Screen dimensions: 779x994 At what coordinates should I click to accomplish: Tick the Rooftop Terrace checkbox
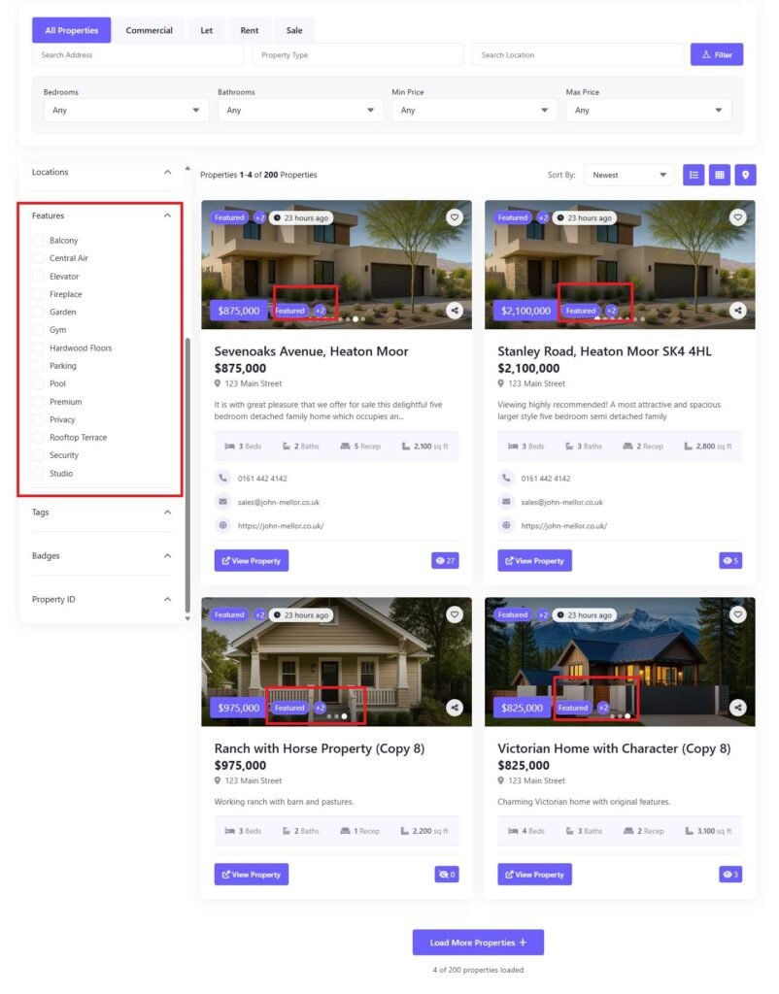(x=38, y=438)
